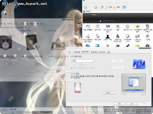
Task: Click 취소 Cancel in System Properties dialog
Action: point(55,79)
